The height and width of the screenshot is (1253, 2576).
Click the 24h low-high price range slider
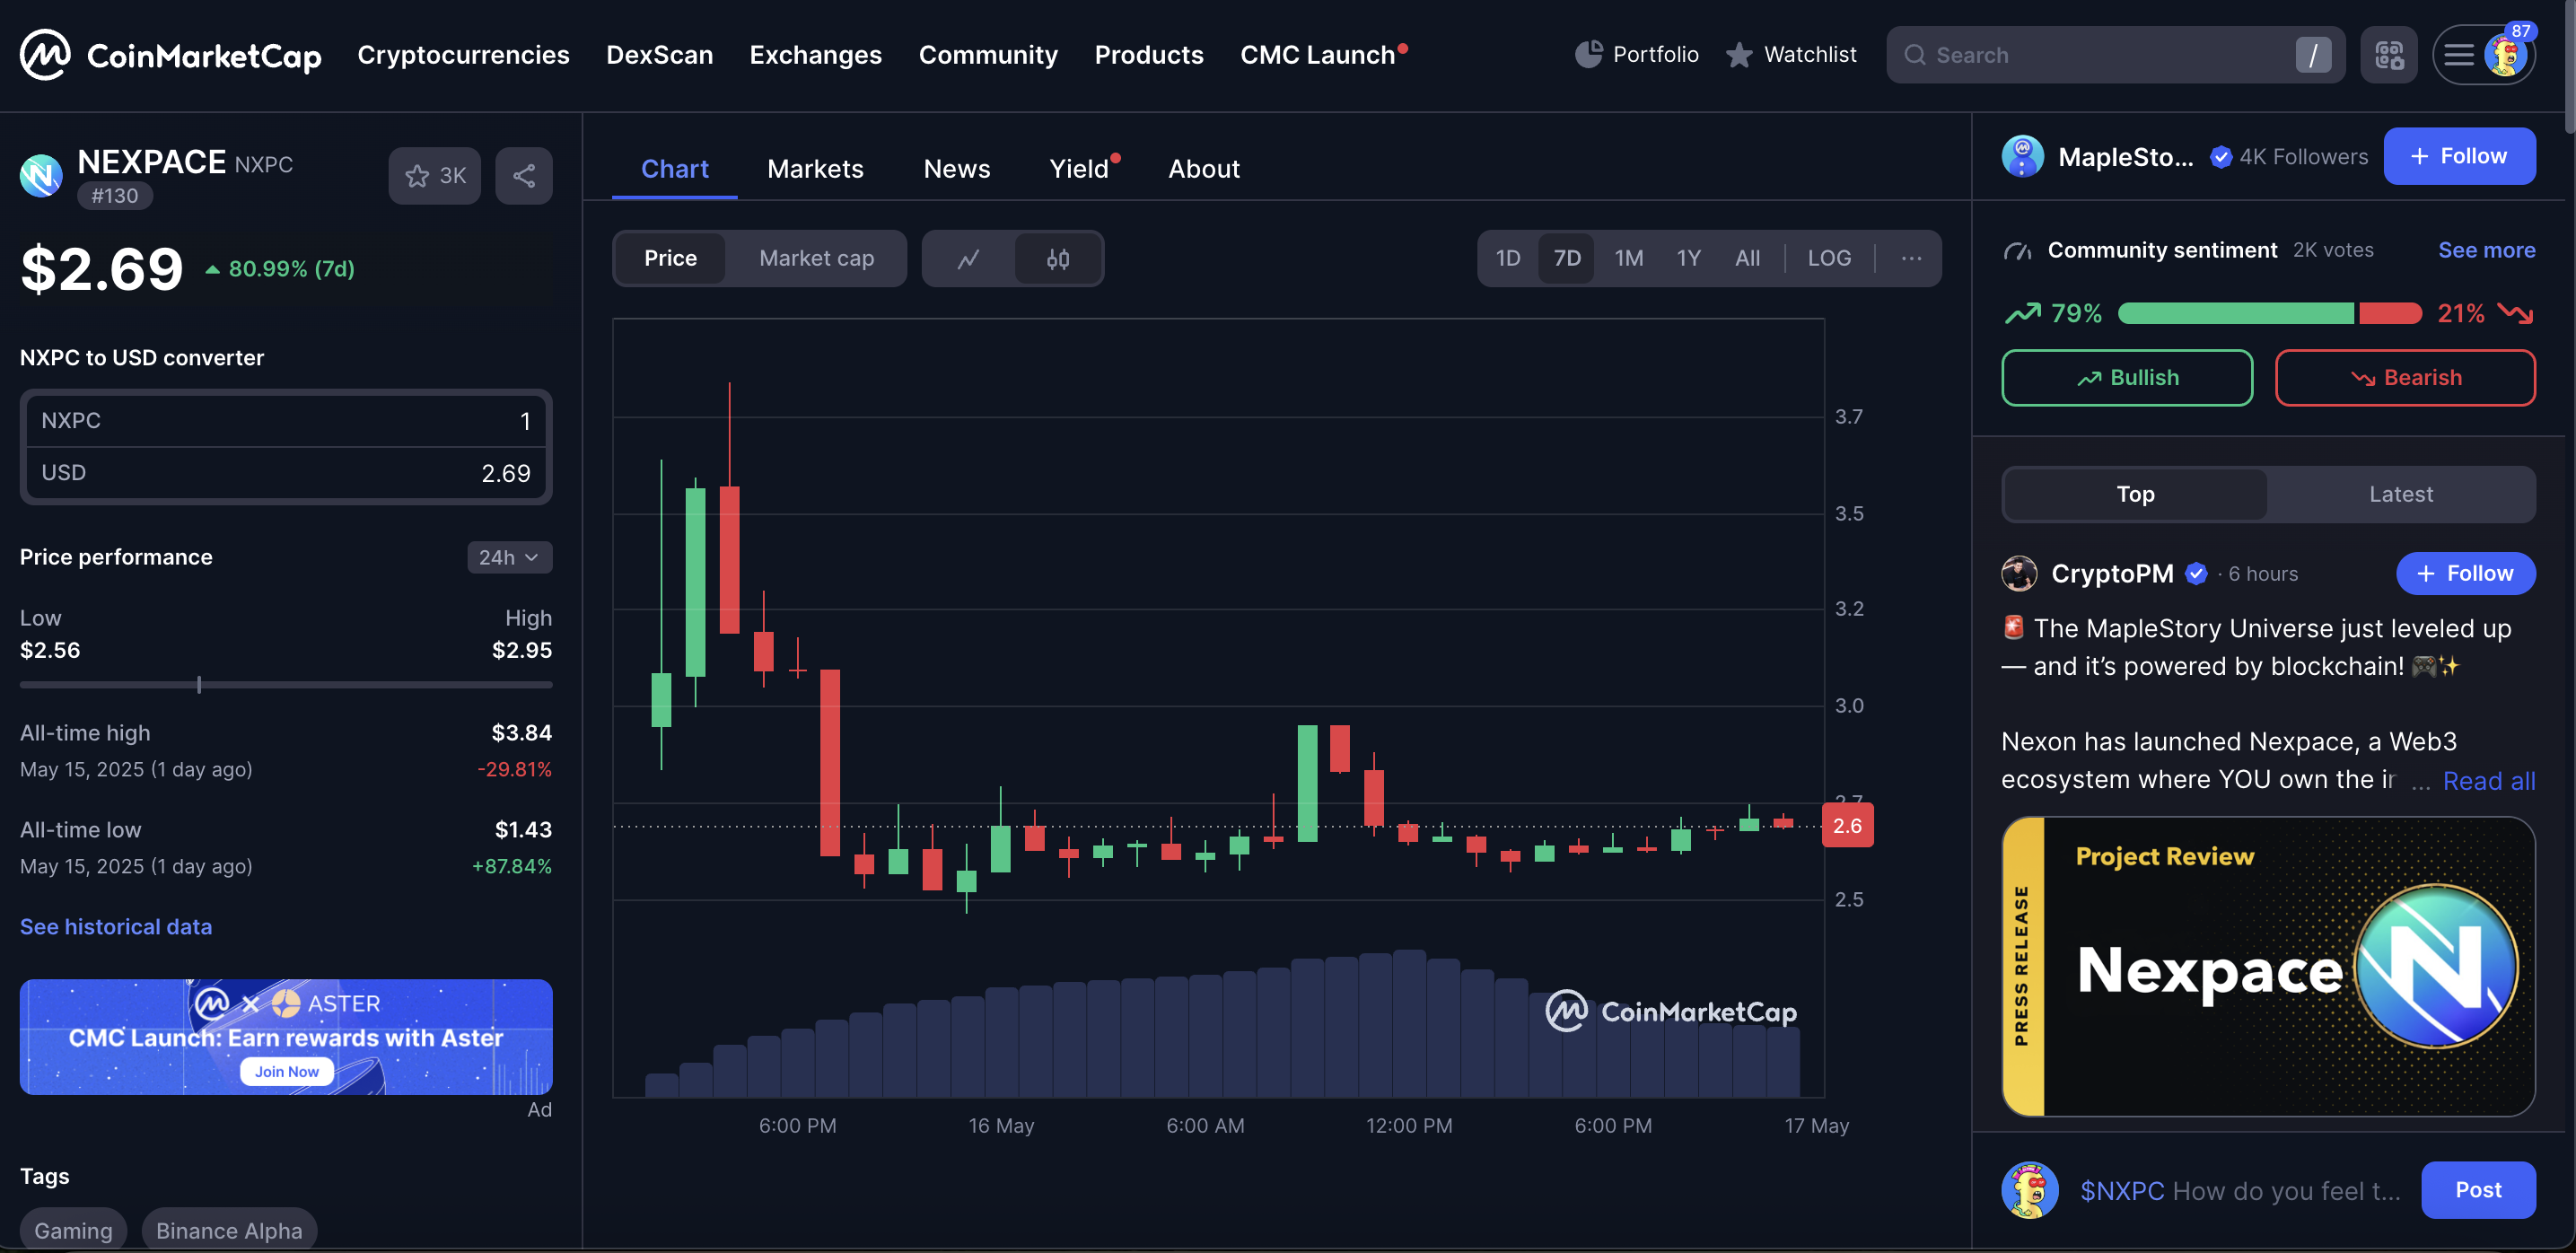[x=286, y=685]
